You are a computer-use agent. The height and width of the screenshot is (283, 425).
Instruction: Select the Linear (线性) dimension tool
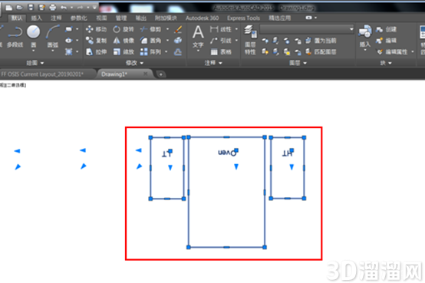(221, 29)
